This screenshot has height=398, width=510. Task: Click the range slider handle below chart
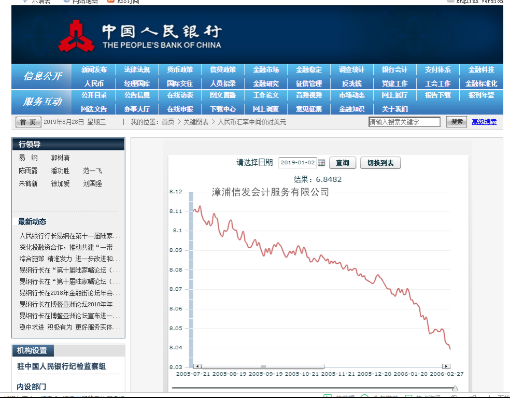click(x=455, y=388)
